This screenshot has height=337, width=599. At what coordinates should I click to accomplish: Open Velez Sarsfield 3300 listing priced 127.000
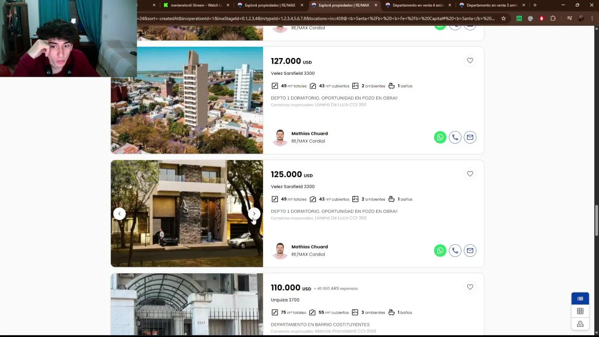(x=292, y=73)
